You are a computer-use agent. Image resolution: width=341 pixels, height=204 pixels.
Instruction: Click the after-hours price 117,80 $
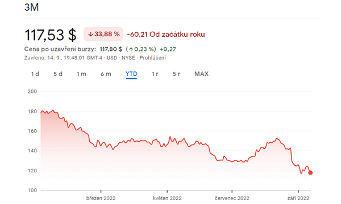pos(111,49)
